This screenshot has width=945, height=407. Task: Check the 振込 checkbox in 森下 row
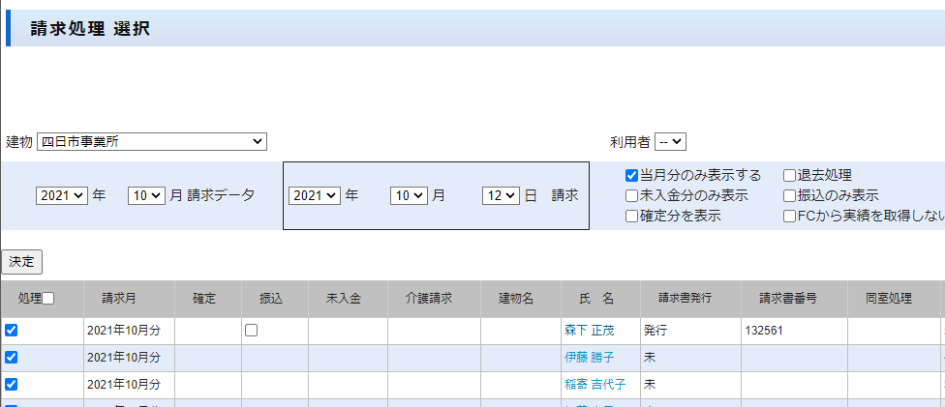[x=252, y=331]
